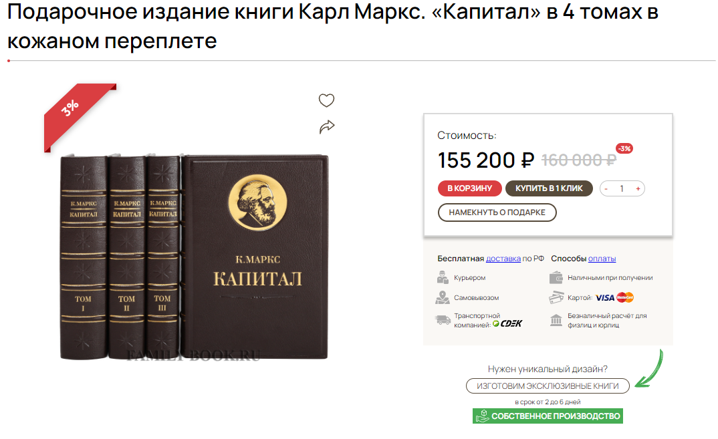Viewport: 718px width, 439px height.
Task: Click the quantity field showing 1
Action: pos(622,188)
